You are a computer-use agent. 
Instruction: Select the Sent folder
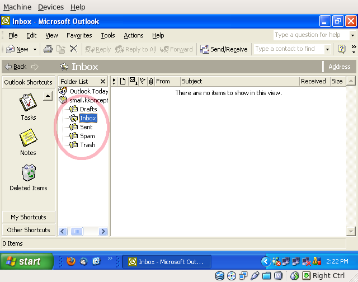[x=86, y=127]
